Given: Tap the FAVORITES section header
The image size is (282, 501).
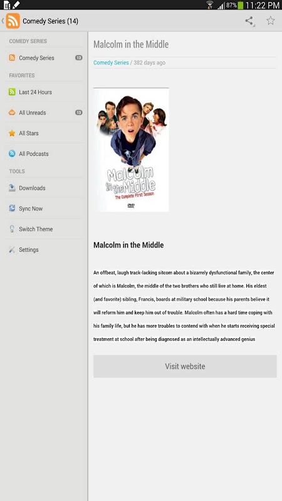Looking at the screenshot, I should click(x=22, y=75).
